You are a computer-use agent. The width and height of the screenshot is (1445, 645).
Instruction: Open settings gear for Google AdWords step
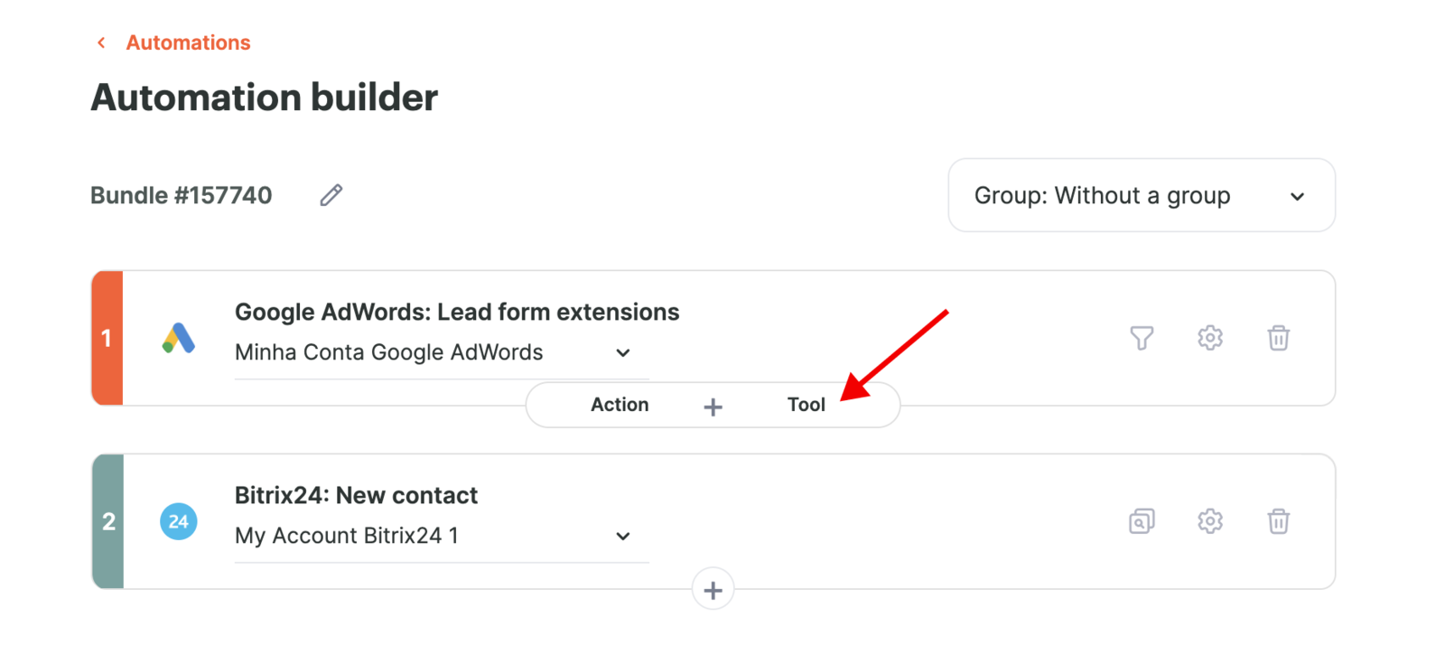pos(1210,338)
